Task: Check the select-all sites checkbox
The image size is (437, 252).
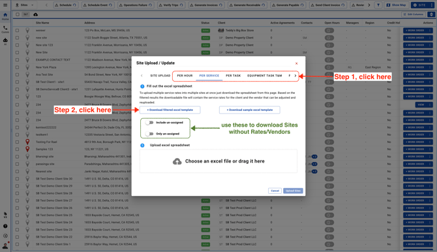Action: click(18, 14)
